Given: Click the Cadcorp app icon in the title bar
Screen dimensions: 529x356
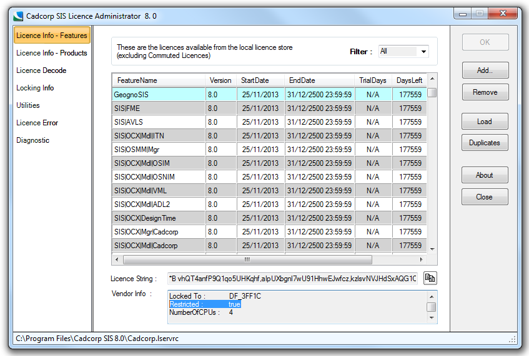Looking at the screenshot, I should pyautogui.click(x=18, y=16).
